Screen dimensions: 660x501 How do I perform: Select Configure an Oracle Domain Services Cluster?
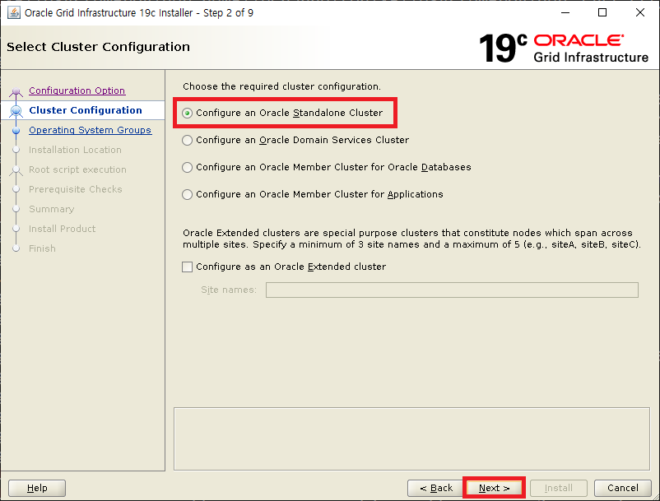point(295,140)
